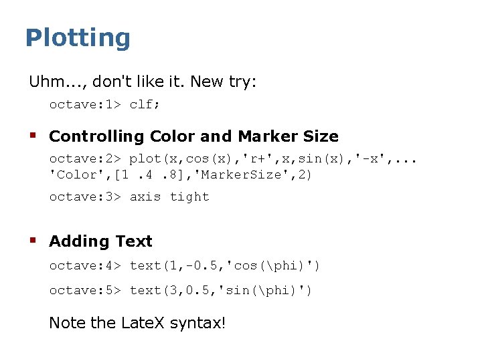Click the 'Uhm..., don't like it' sentence
Screen dimensions: 482x361
(x=106, y=82)
